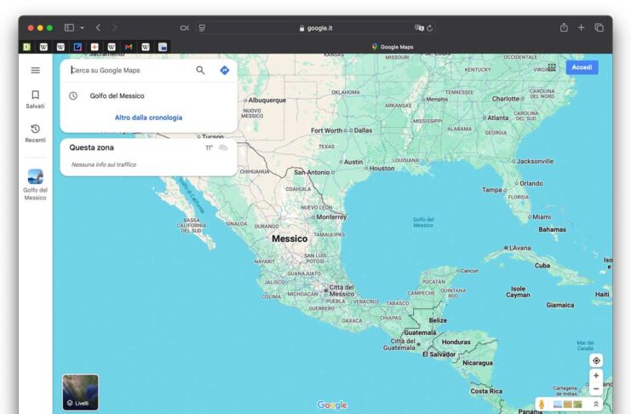
Task: Open the Golfo del Messico sidebar shortcut
Action: pos(36,185)
